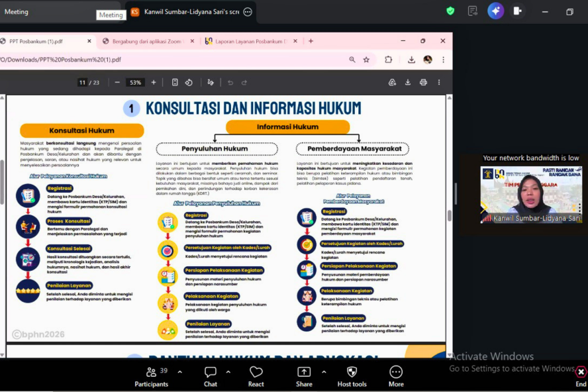
Task: Click the PDF zoom in plus button
Action: pyautogui.click(x=154, y=83)
